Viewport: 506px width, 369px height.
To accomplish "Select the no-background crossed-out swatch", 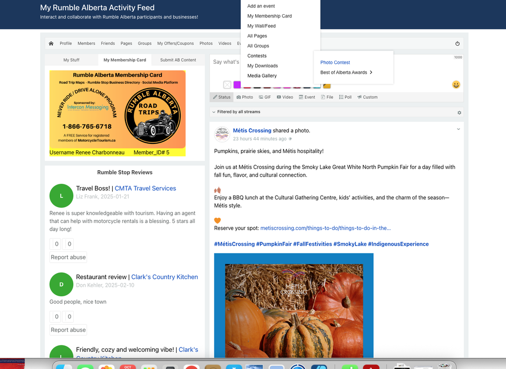I will coord(227,85).
